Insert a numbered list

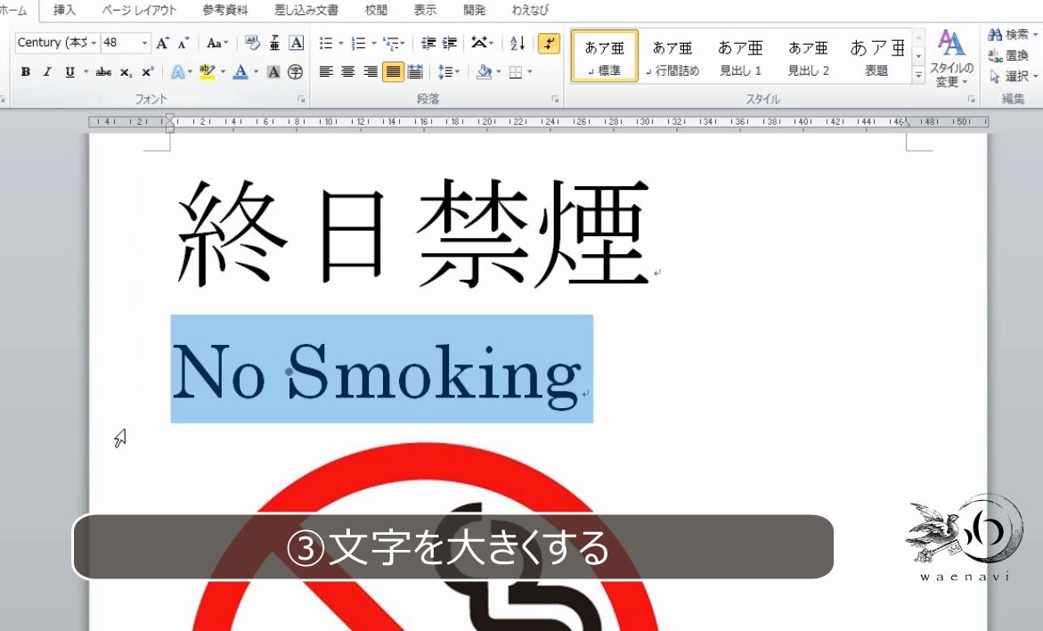point(359,44)
